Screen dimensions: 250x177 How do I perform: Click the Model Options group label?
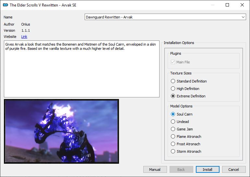pyautogui.click(x=181, y=106)
